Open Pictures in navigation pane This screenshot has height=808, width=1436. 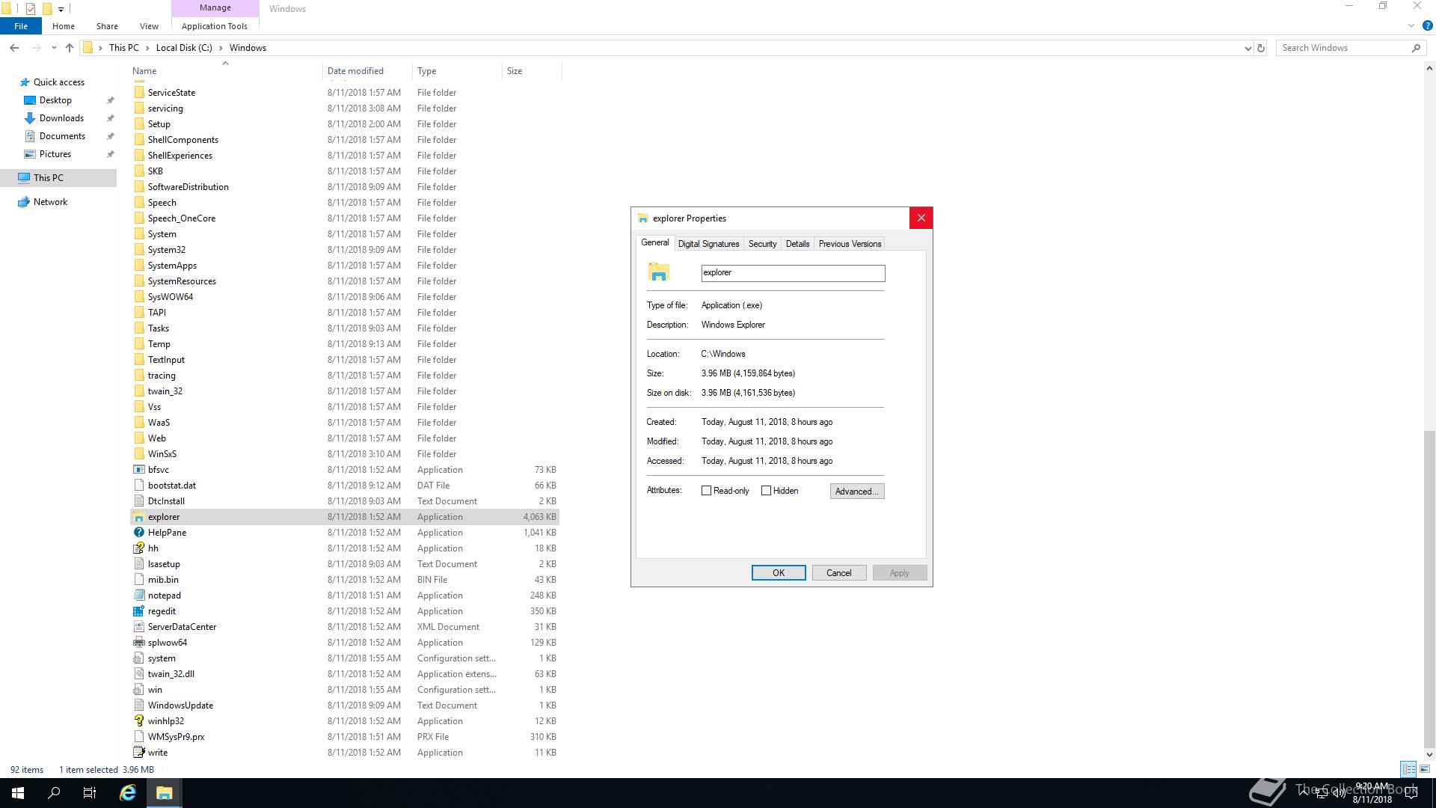click(55, 154)
